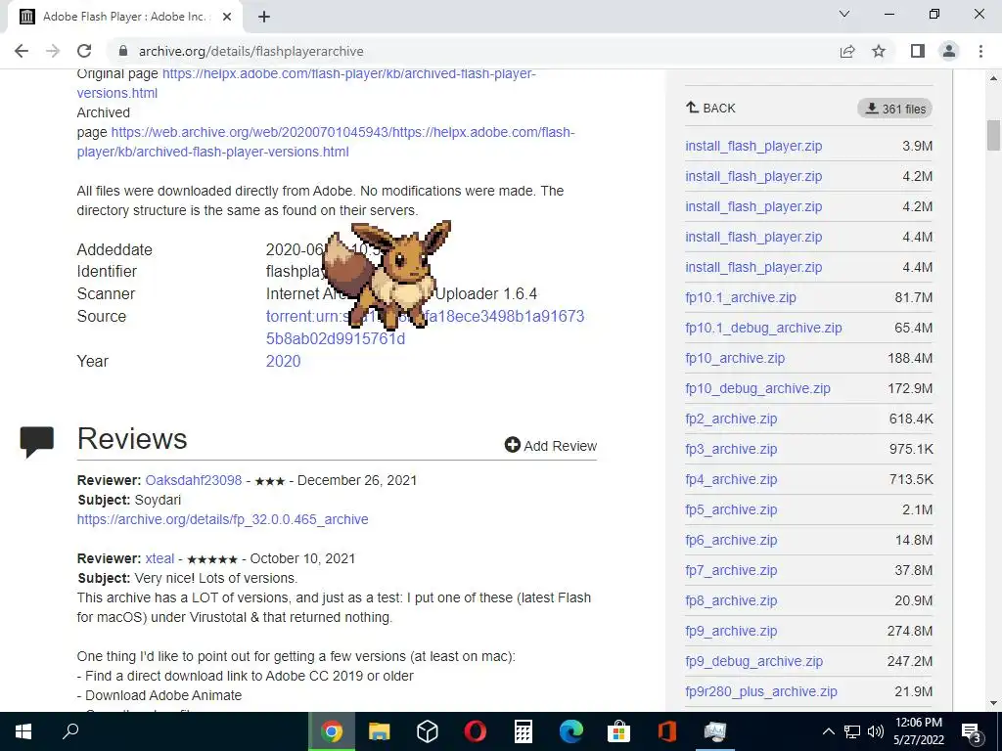Screen dimensions: 1002x751
Task: Download fp10_debug_archive.zip
Action: pos(758,388)
